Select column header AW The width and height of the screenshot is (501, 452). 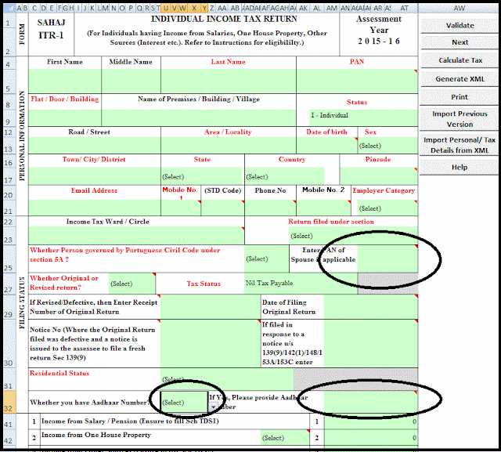coord(460,8)
